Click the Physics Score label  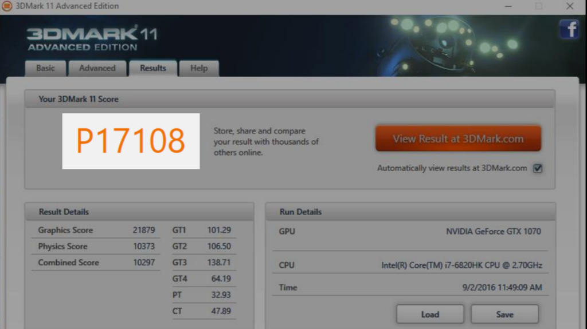(62, 247)
